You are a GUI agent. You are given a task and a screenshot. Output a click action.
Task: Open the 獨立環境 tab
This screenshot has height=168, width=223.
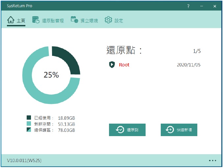84,20
